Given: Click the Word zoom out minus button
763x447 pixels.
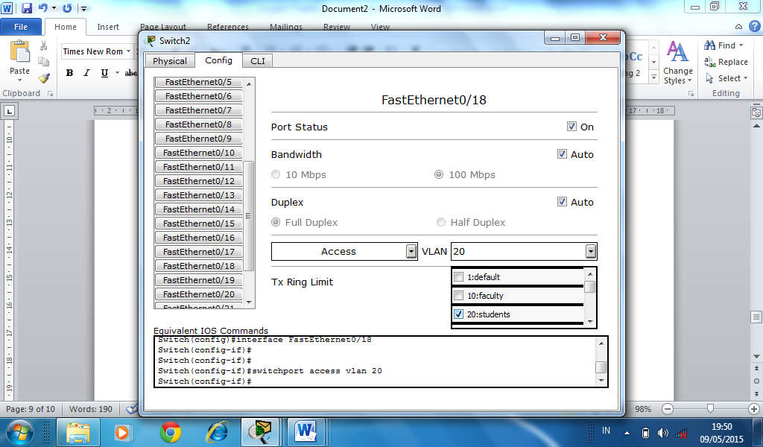Looking at the screenshot, I should 668,409.
